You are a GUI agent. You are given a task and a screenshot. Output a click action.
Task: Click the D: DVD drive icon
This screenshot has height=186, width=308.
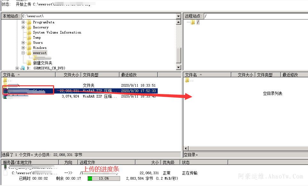click(x=23, y=68)
